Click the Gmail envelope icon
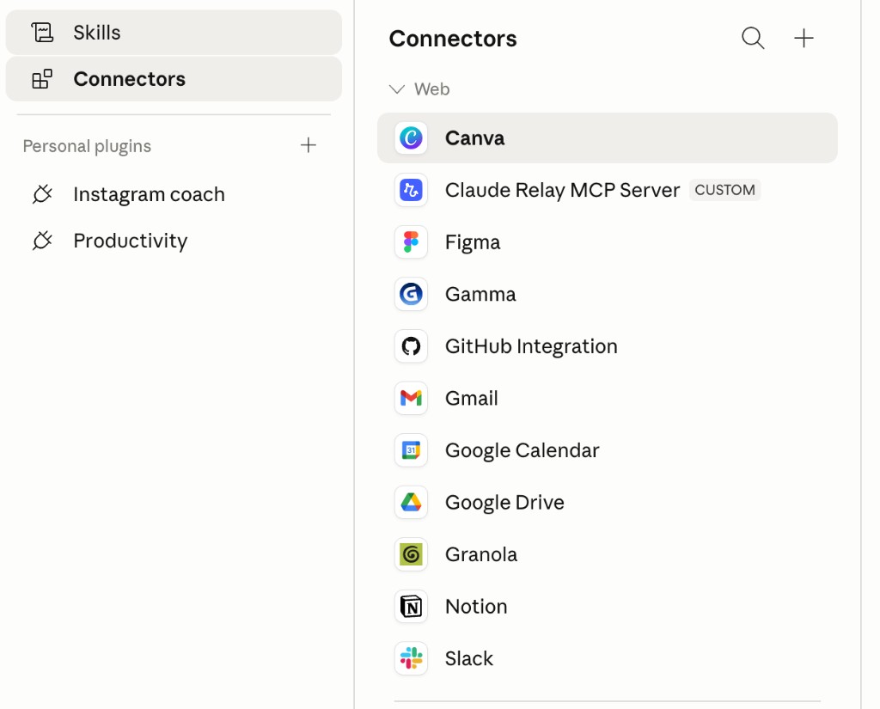 click(x=411, y=398)
